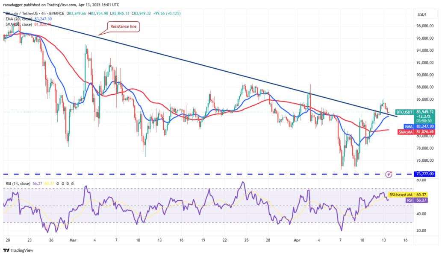This screenshot has height=256, width=442.
Task: Select the 73,777.00 horizontal line price label
Action: point(424,174)
